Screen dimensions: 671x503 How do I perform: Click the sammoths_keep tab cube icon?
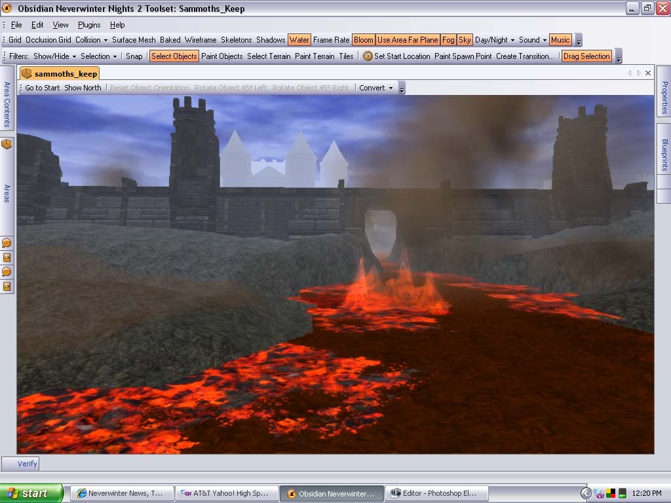click(x=27, y=73)
